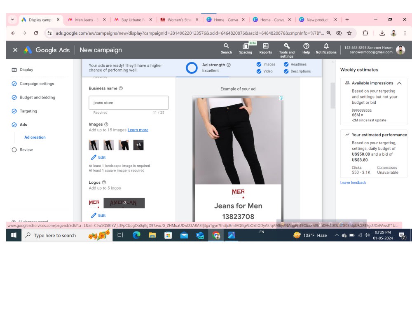Go to Targeting step

[28, 111]
